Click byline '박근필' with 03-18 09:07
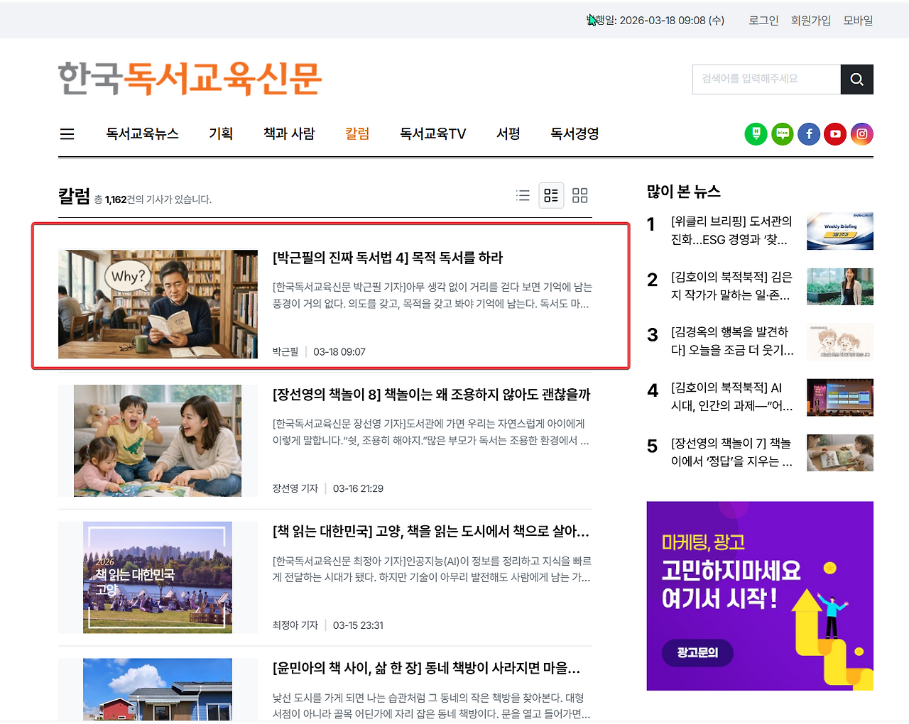 tap(285, 352)
